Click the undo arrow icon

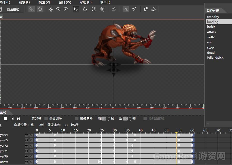58,10
